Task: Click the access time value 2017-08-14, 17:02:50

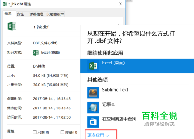Action: [x=52, y=117]
